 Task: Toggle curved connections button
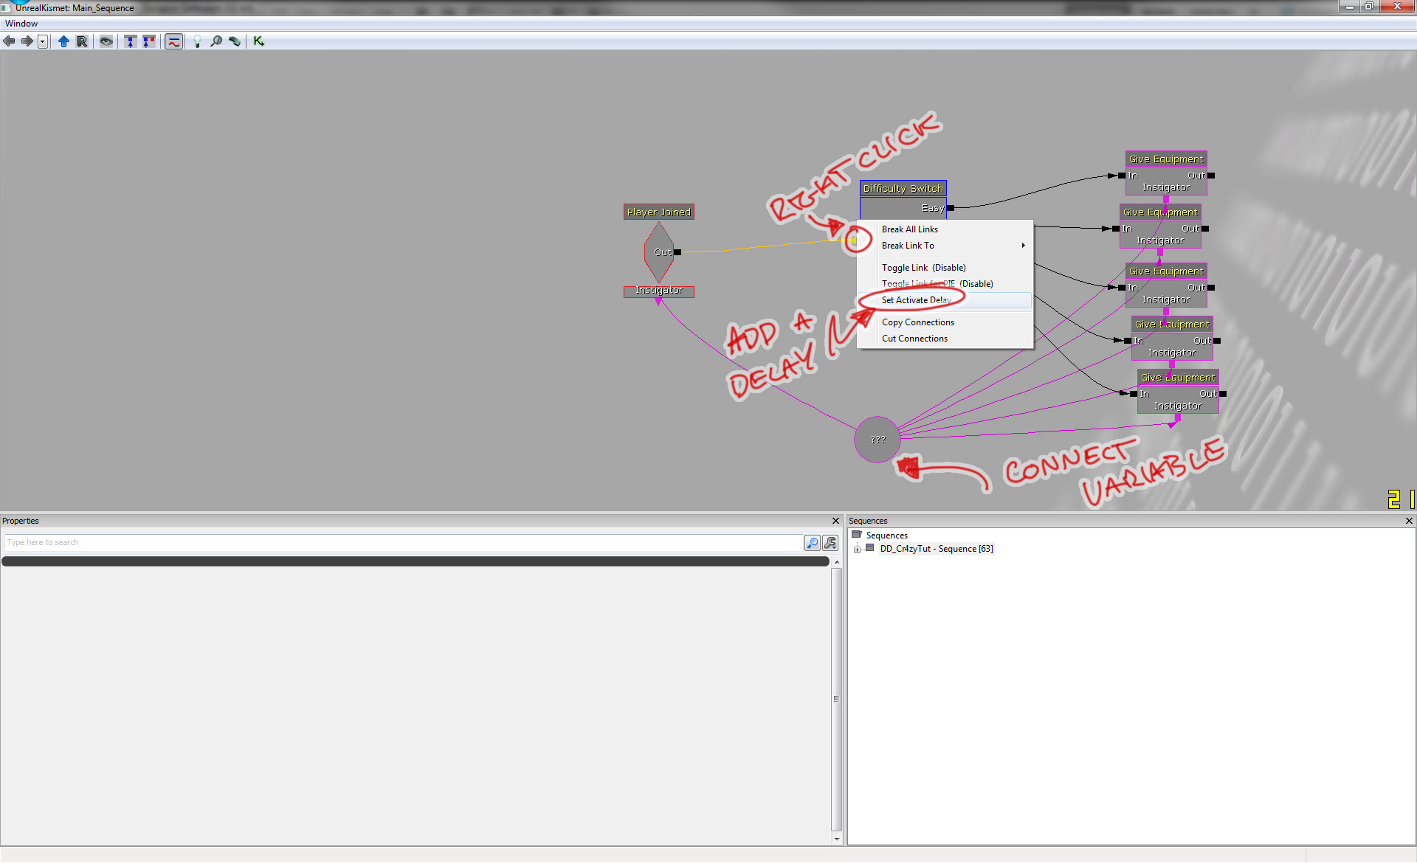(x=173, y=41)
